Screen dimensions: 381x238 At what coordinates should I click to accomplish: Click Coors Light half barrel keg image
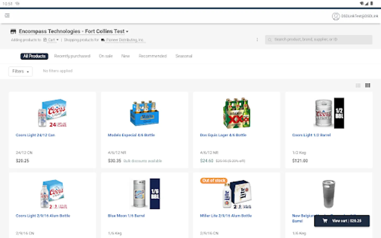(329, 113)
